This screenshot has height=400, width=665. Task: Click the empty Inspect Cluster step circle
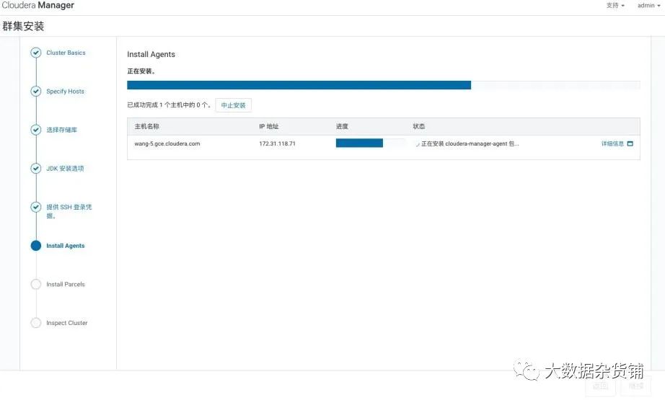[x=35, y=323]
